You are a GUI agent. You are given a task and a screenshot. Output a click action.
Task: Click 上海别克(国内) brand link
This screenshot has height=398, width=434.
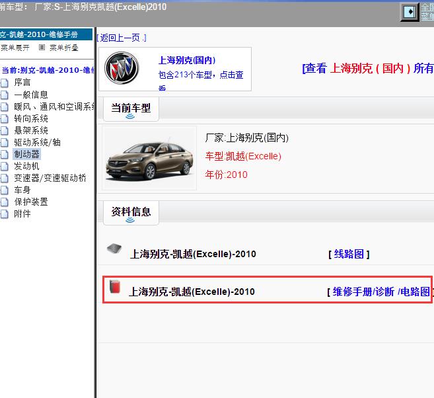tap(187, 60)
